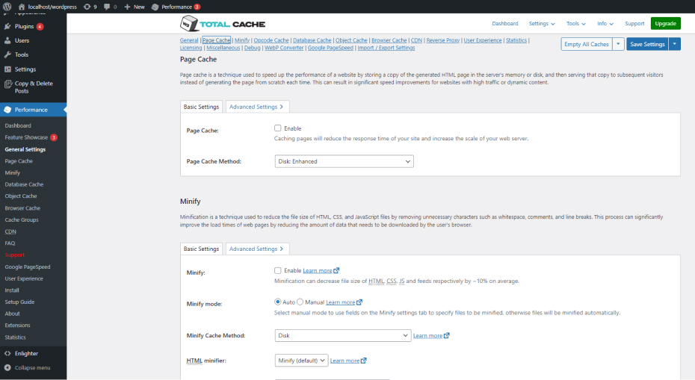Open Database Cache sidebar item
Screen dimensions: 695x380
(24, 184)
